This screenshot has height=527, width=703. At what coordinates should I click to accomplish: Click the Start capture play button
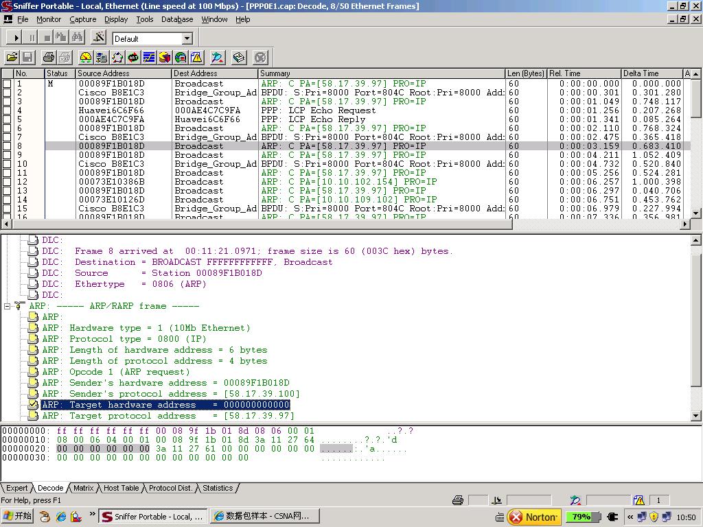pos(16,38)
